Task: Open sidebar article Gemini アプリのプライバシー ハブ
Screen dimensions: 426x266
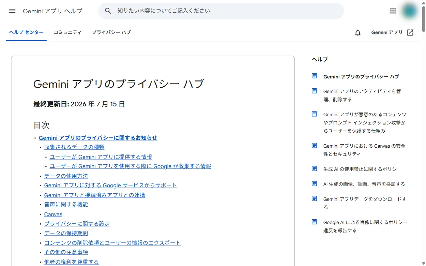Action: pyautogui.click(x=361, y=77)
